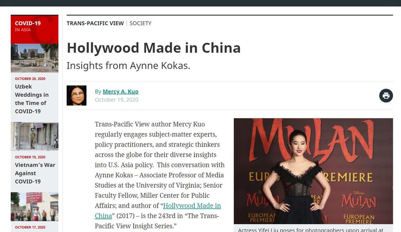401x232 pixels.
Task: Go to the Trans-Pacific View section
Action: coord(95,23)
